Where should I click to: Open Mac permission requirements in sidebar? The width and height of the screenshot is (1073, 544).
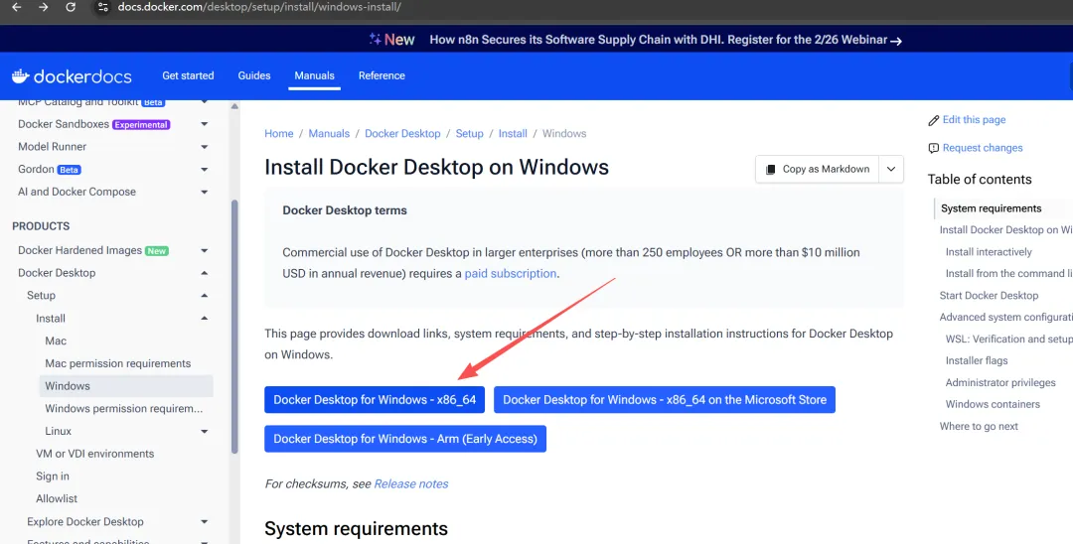pyautogui.click(x=117, y=363)
